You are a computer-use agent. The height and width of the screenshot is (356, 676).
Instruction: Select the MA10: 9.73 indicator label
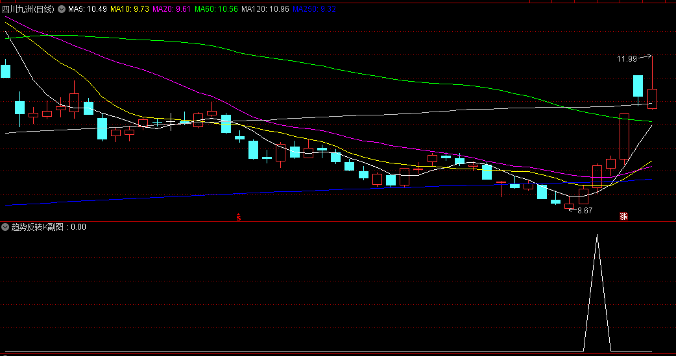(x=129, y=9)
